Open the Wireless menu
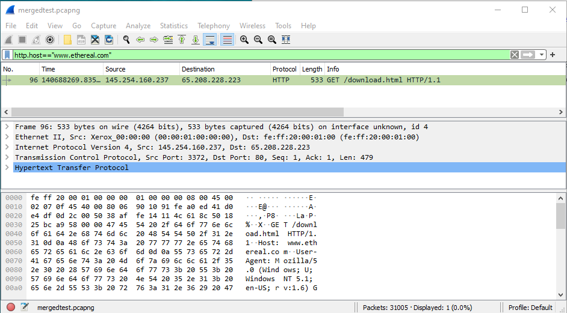Viewport: 567px width, 313px height. (252, 26)
